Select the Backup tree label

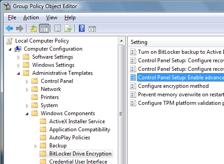pos(58,146)
